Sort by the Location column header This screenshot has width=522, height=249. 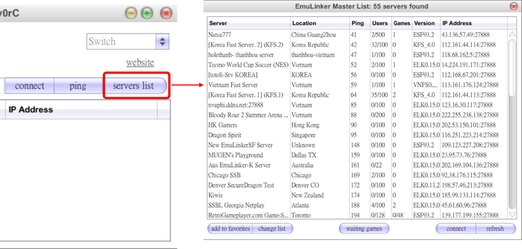(320, 23)
